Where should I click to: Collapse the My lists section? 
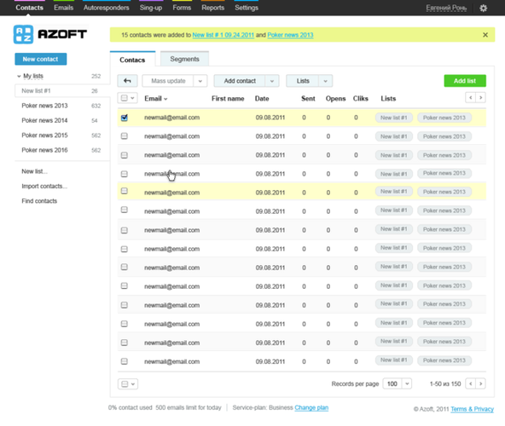pos(19,77)
